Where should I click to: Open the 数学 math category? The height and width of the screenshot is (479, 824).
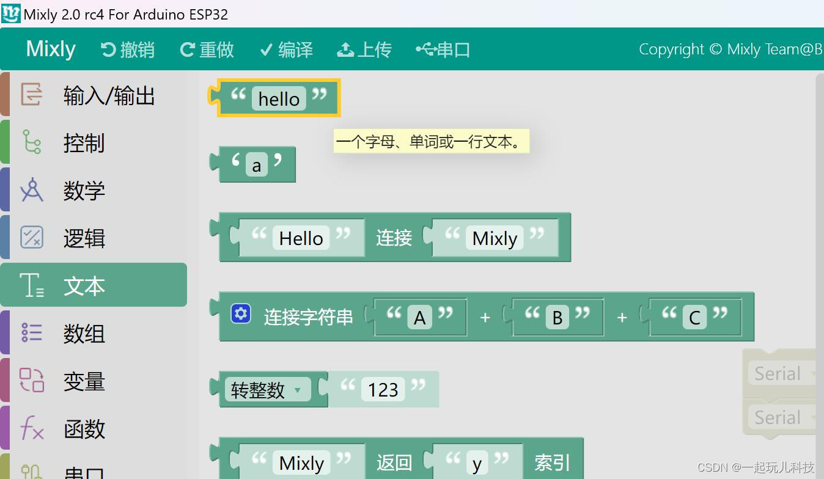pyautogui.click(x=94, y=190)
